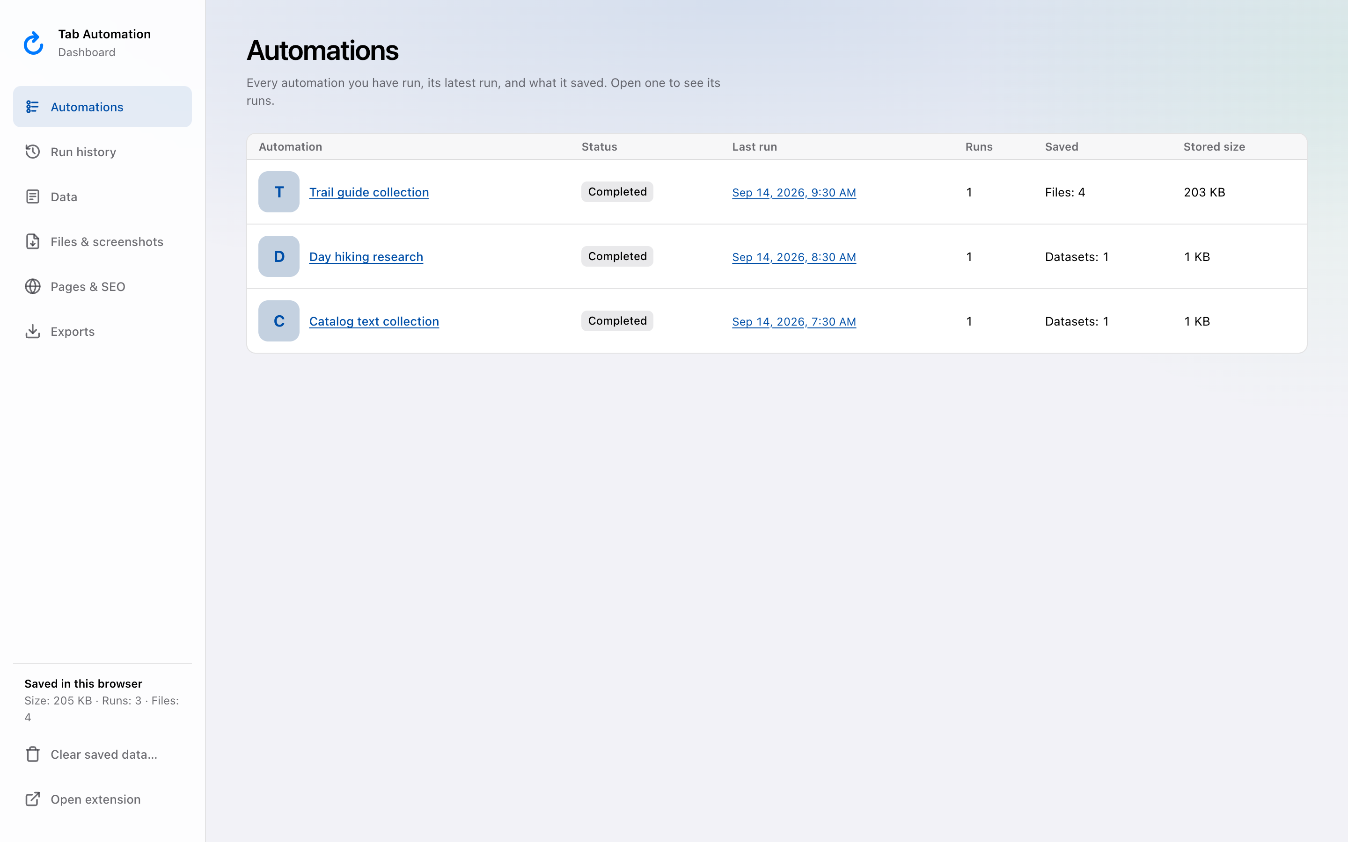Click the 'Stored size' column header
This screenshot has width=1348, height=842.
1214,146
